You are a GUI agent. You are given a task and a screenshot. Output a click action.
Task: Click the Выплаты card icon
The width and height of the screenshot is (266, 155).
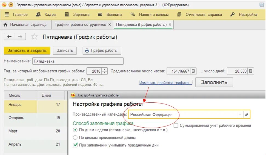(x=100, y=15)
